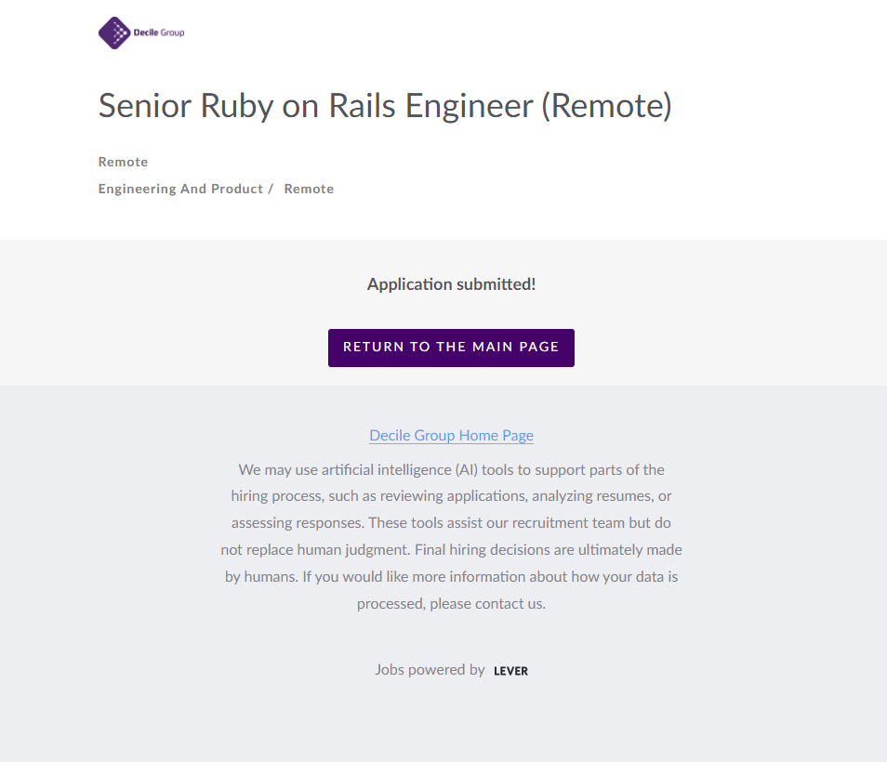The width and height of the screenshot is (887, 762).
Task: Click the Decile Group diamond logo icon
Action: pyautogui.click(x=115, y=33)
